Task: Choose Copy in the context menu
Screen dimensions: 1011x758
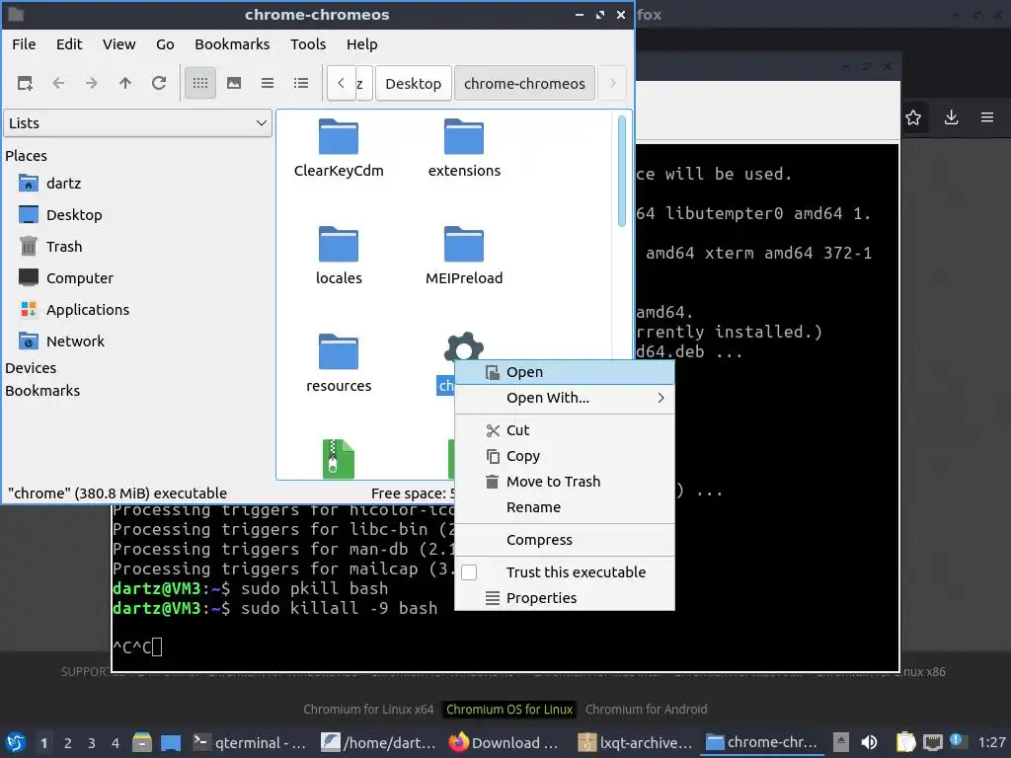Action: tap(565, 456)
